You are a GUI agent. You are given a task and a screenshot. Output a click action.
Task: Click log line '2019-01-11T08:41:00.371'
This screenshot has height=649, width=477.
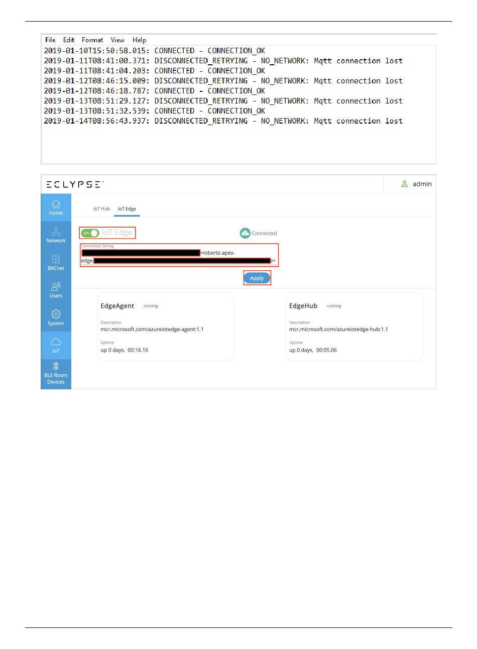(223, 61)
